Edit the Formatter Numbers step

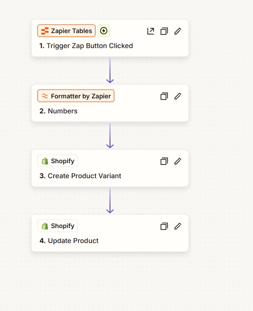[178, 96]
